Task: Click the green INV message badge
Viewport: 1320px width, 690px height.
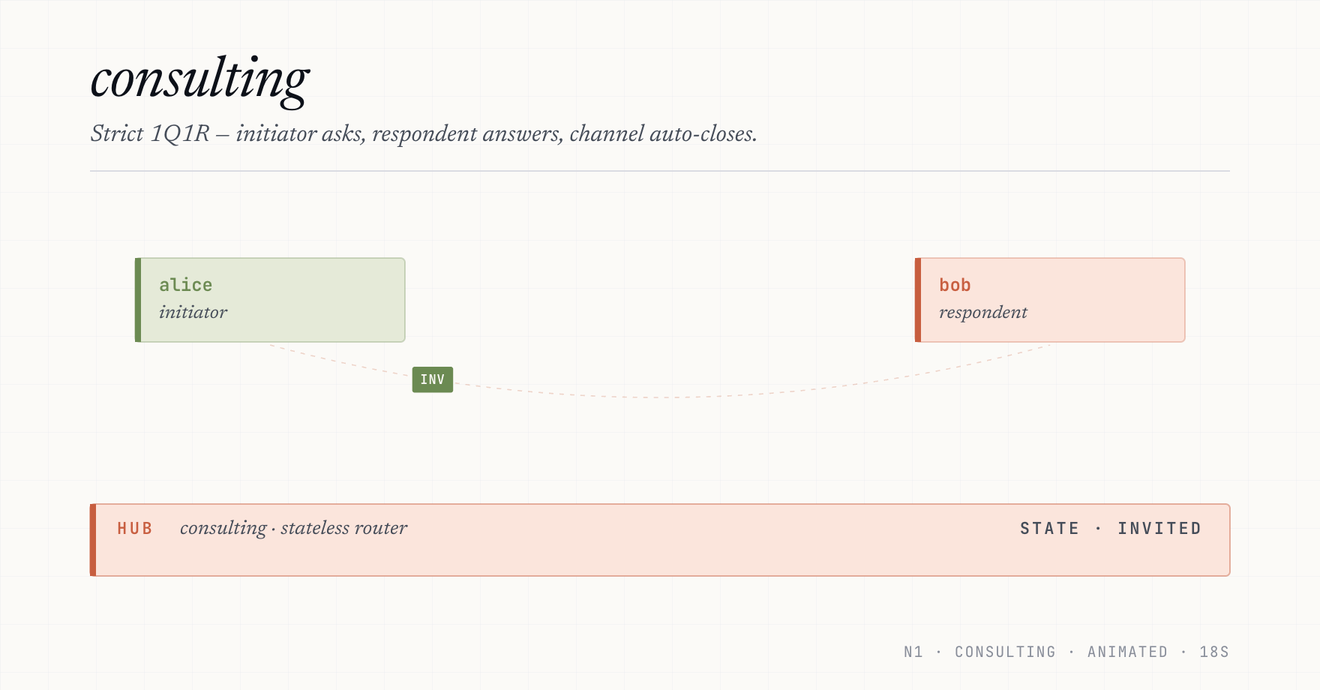Action: [x=433, y=379]
